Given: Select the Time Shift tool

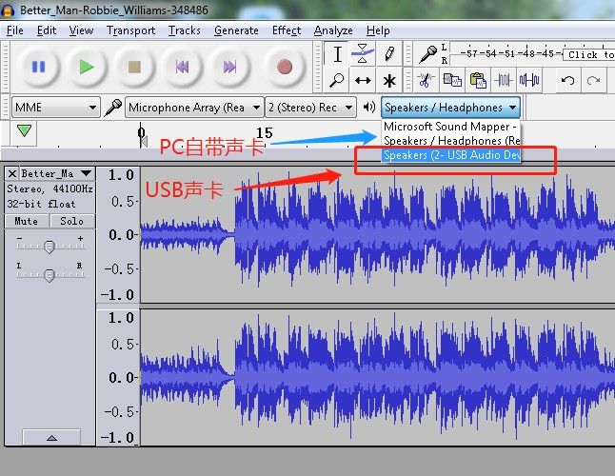Looking at the screenshot, I should click(x=363, y=80).
